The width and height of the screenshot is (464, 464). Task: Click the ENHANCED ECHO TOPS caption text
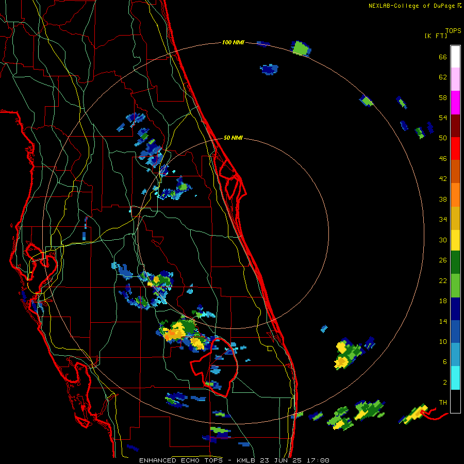[x=181, y=460]
